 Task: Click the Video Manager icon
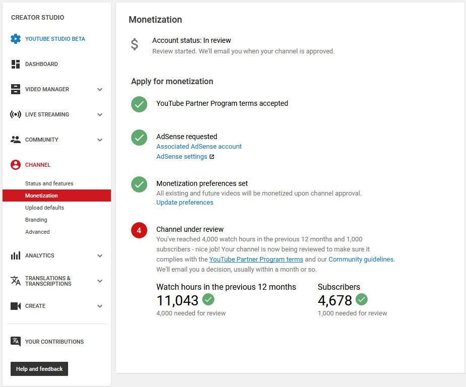[16, 89]
